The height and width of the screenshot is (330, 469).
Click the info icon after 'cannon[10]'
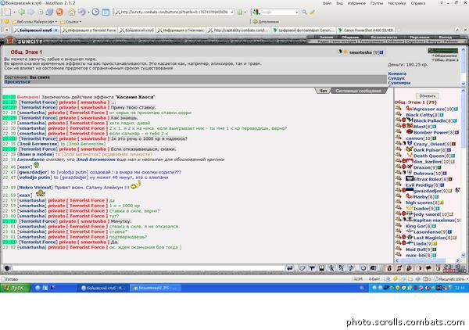435,138
